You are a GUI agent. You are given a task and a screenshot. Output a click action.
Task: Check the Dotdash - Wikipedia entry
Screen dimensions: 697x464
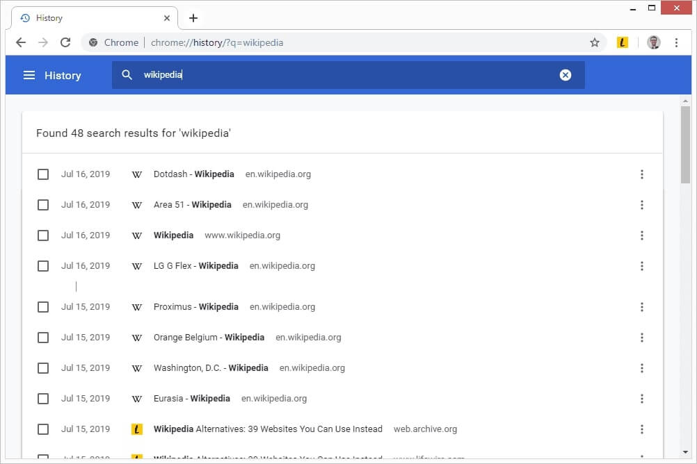coord(43,174)
